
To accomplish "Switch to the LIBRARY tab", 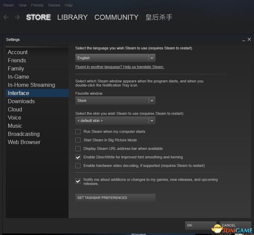I will click(x=72, y=17).
